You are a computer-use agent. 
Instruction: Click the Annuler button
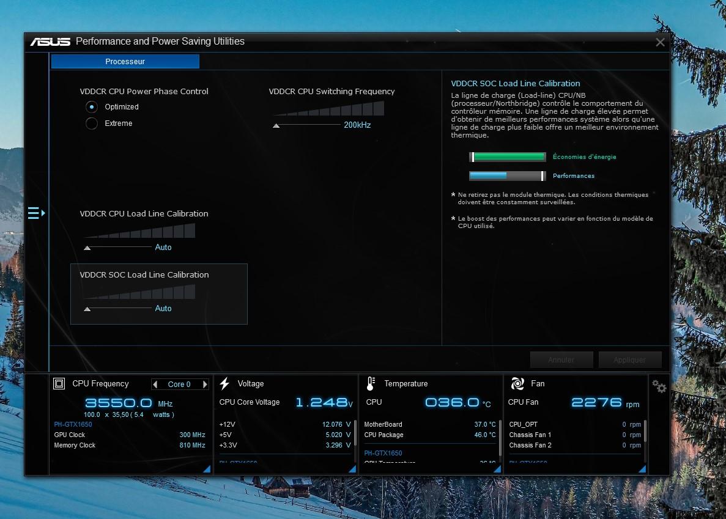tap(561, 360)
